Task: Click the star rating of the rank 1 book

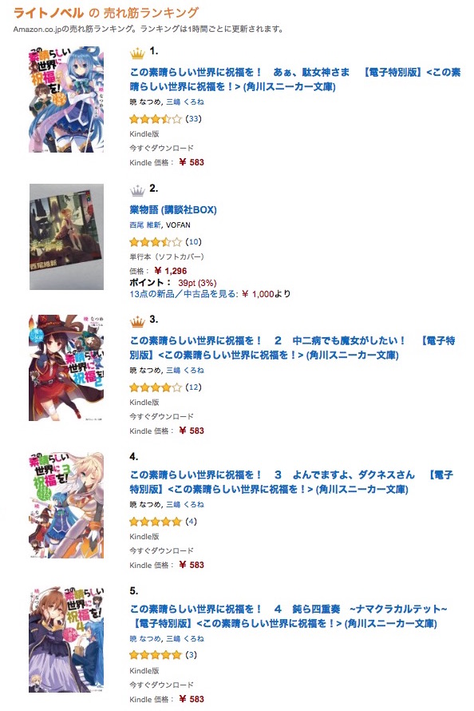Action: click(x=156, y=119)
